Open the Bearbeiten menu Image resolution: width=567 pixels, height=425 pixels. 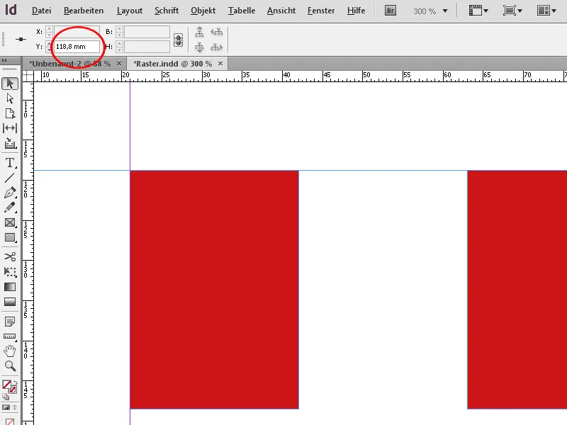coord(84,11)
